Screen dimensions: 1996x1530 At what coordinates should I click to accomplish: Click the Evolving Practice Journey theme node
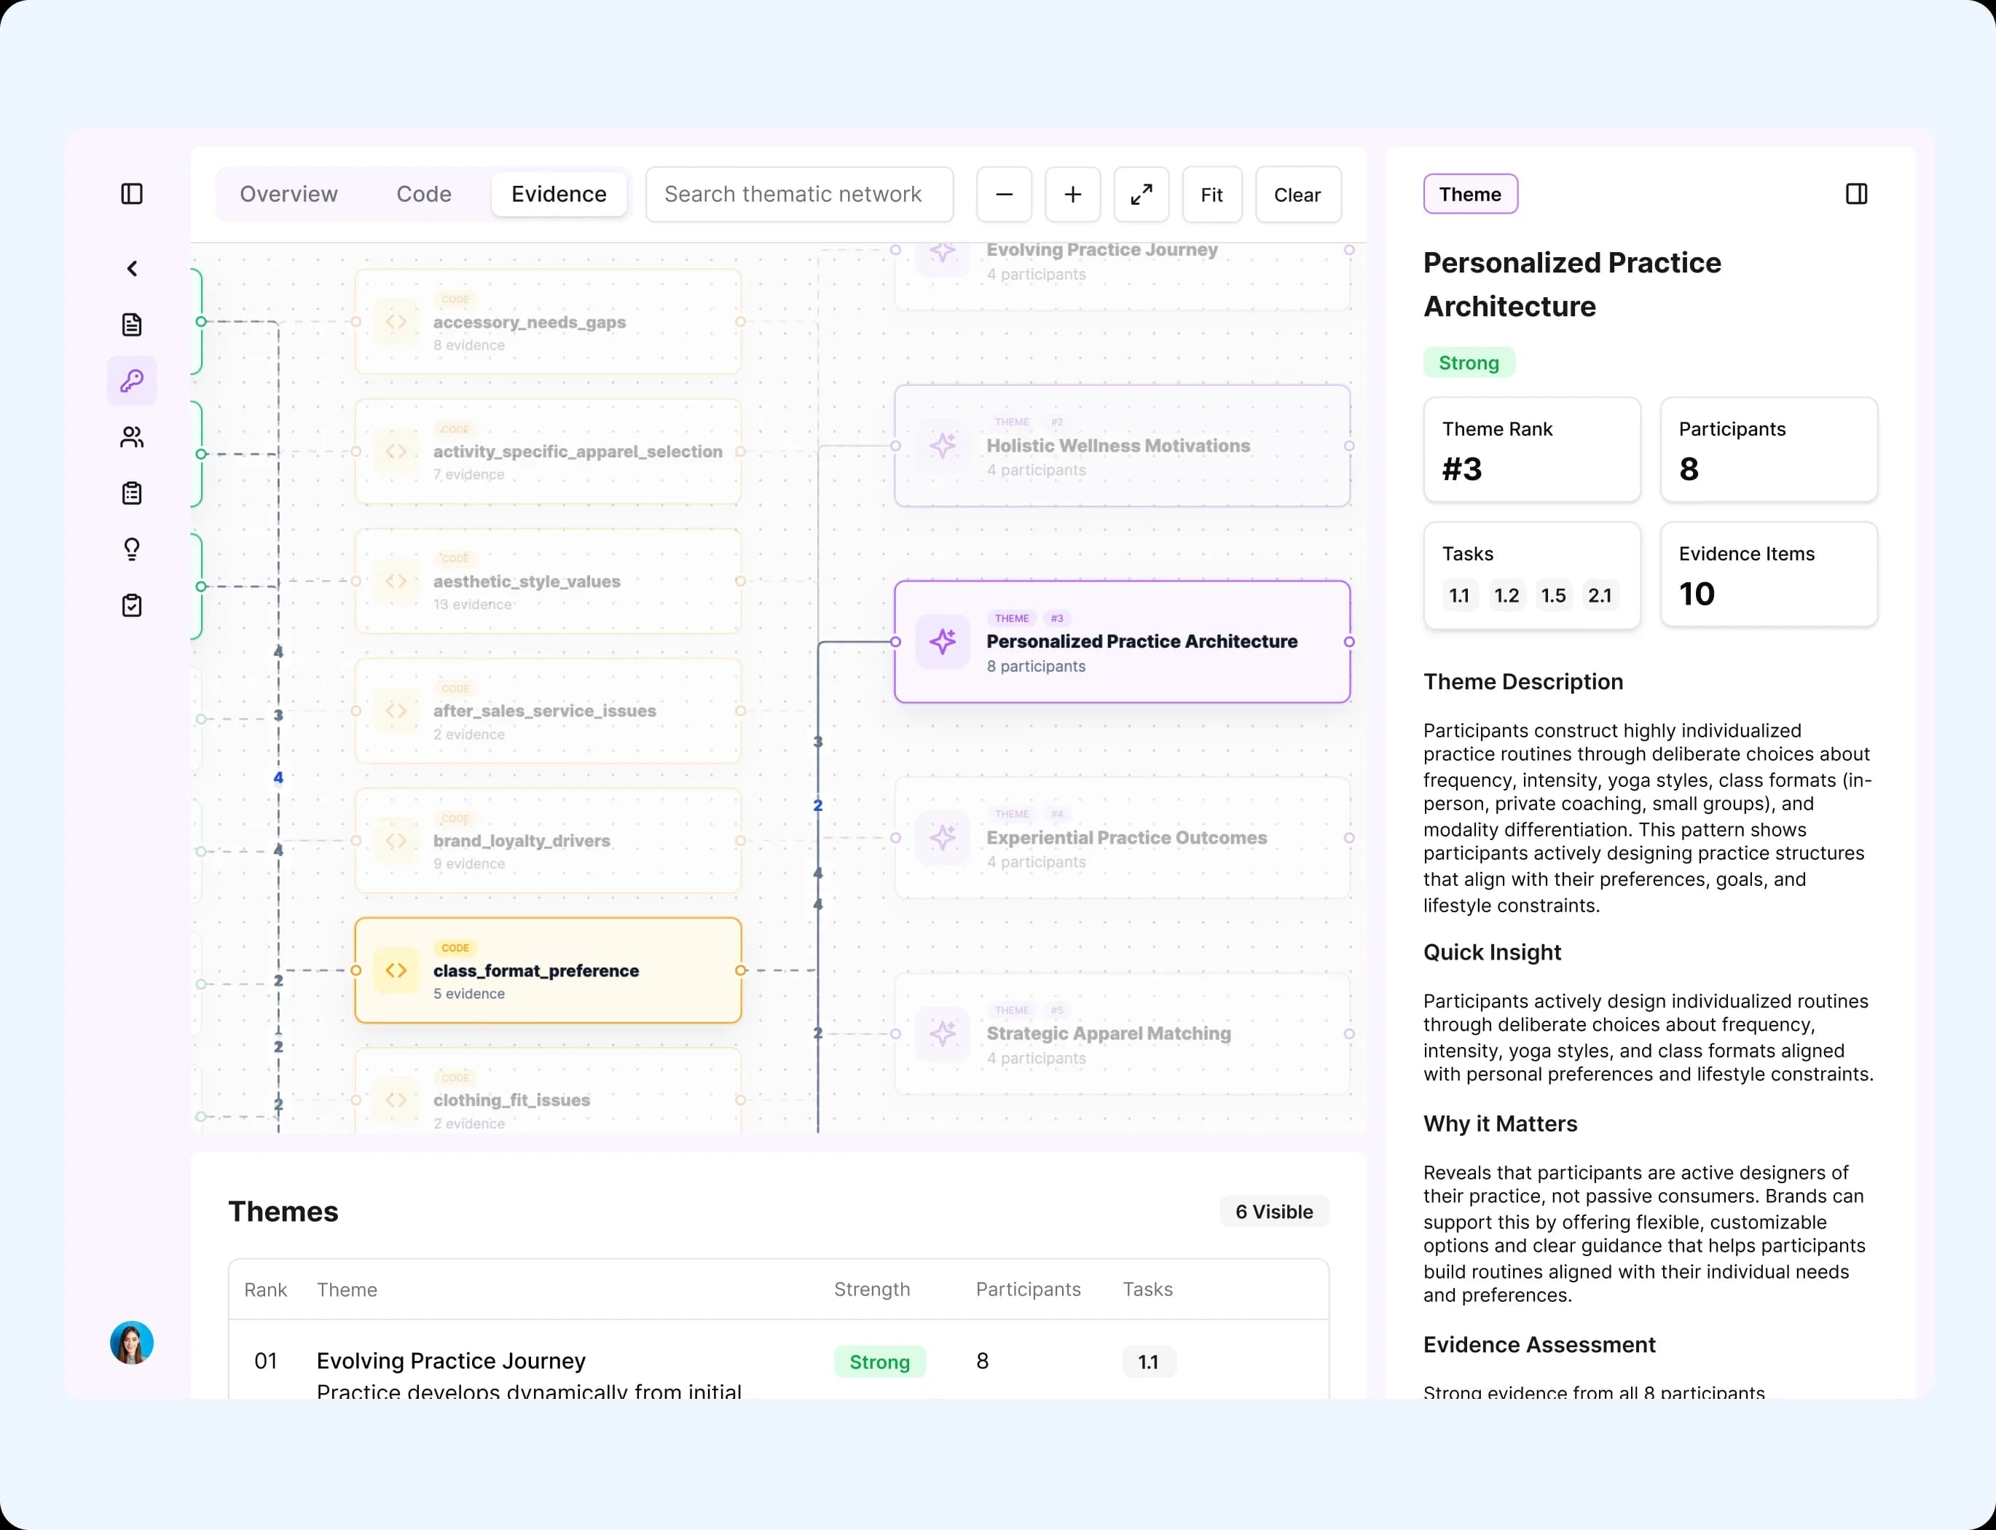pos(1122,275)
